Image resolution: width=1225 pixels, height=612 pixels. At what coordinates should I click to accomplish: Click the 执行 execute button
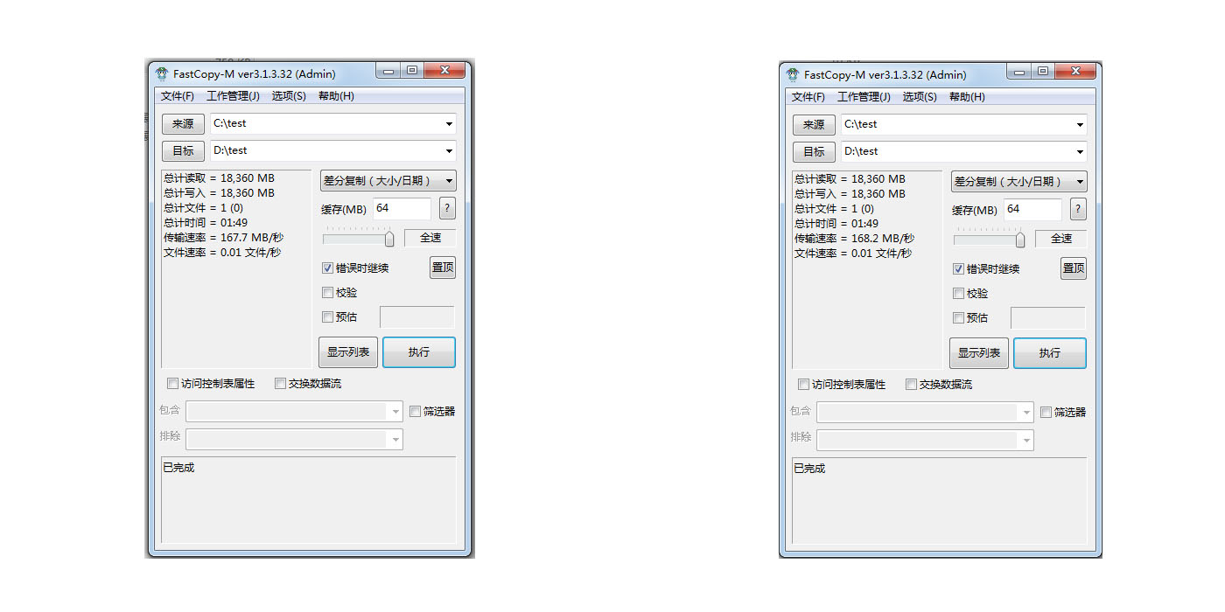pyautogui.click(x=418, y=351)
